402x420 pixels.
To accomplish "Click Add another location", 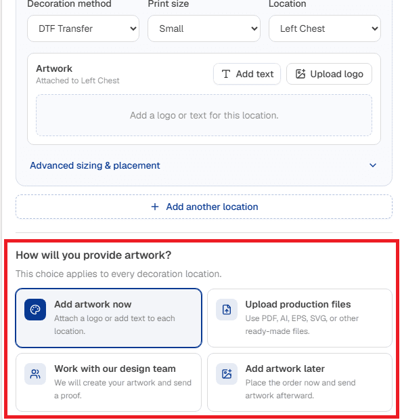I will coord(204,207).
